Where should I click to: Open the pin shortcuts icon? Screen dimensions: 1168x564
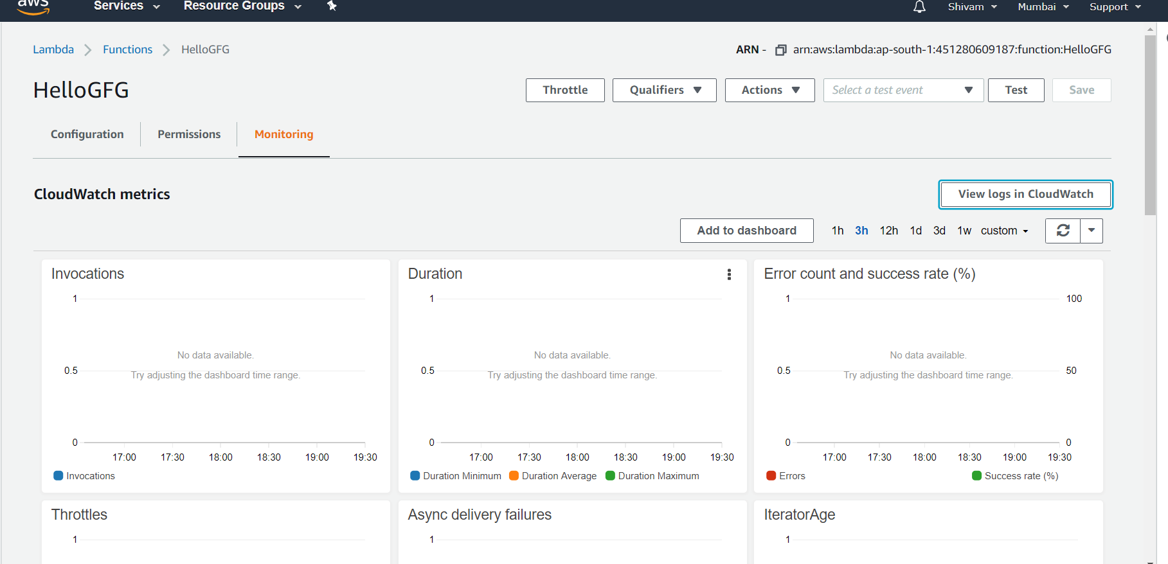coord(332,6)
